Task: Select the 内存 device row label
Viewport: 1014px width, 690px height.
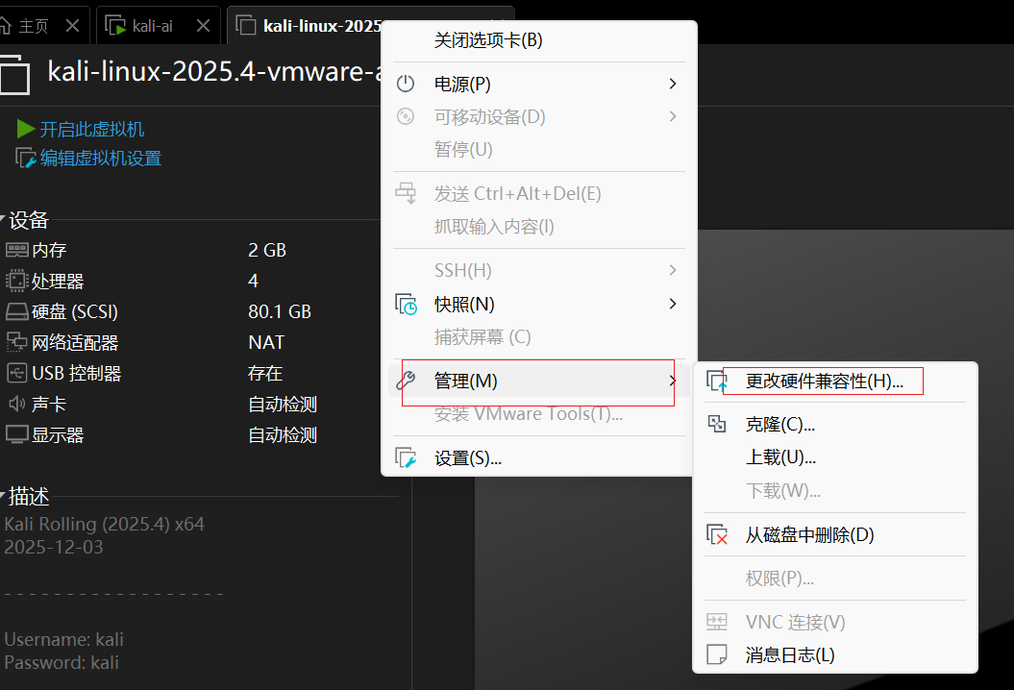Action: (x=49, y=250)
